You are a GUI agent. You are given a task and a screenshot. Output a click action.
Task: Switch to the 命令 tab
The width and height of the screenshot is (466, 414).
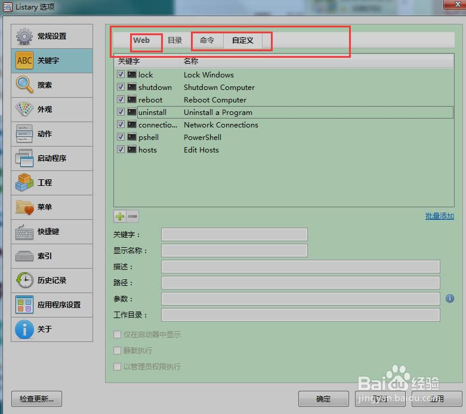(207, 40)
